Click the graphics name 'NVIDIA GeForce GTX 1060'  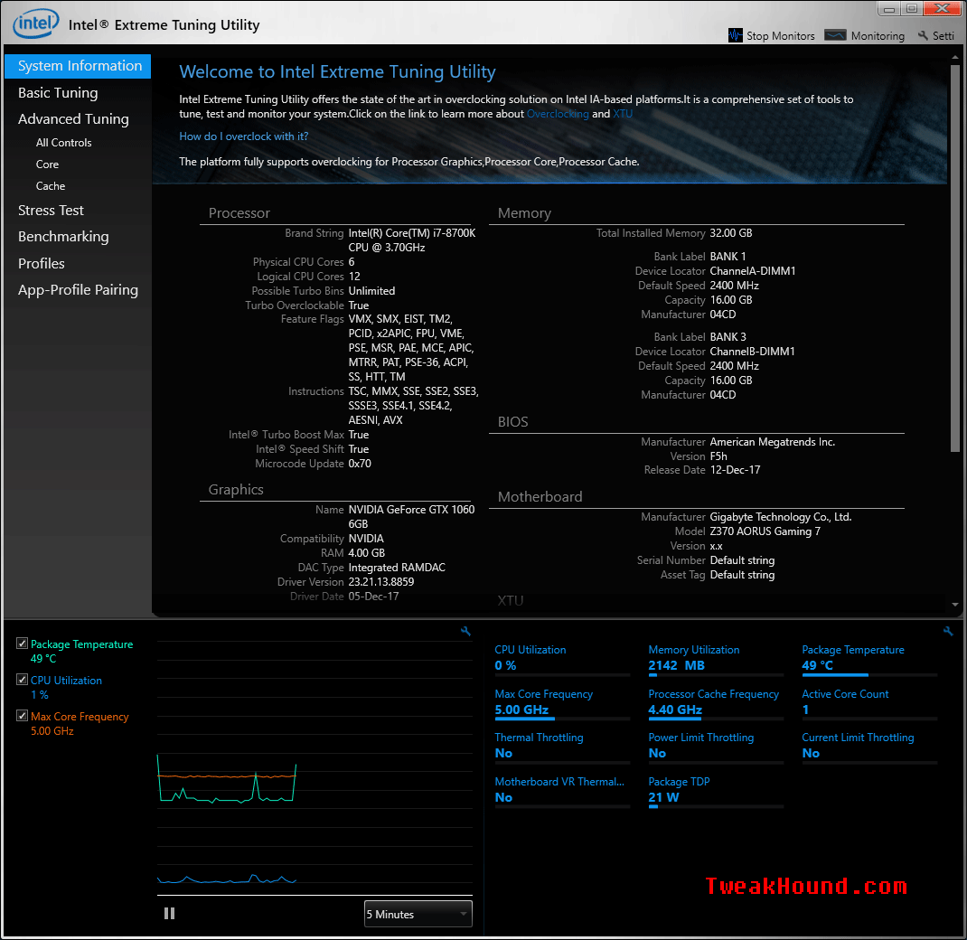point(411,510)
